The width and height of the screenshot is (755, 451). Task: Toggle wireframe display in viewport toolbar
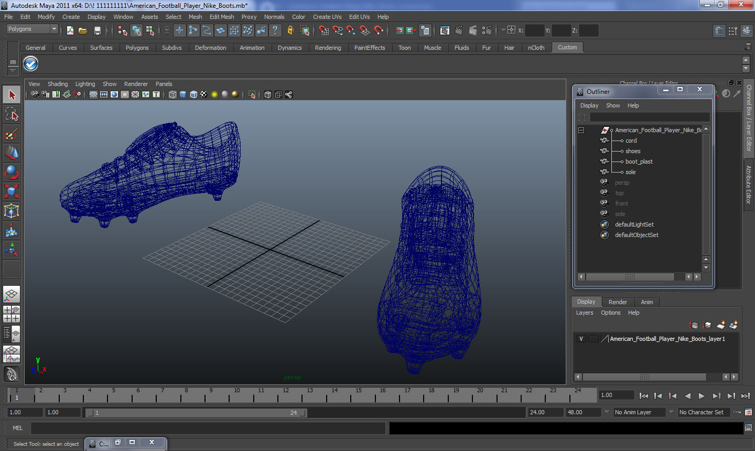click(172, 94)
